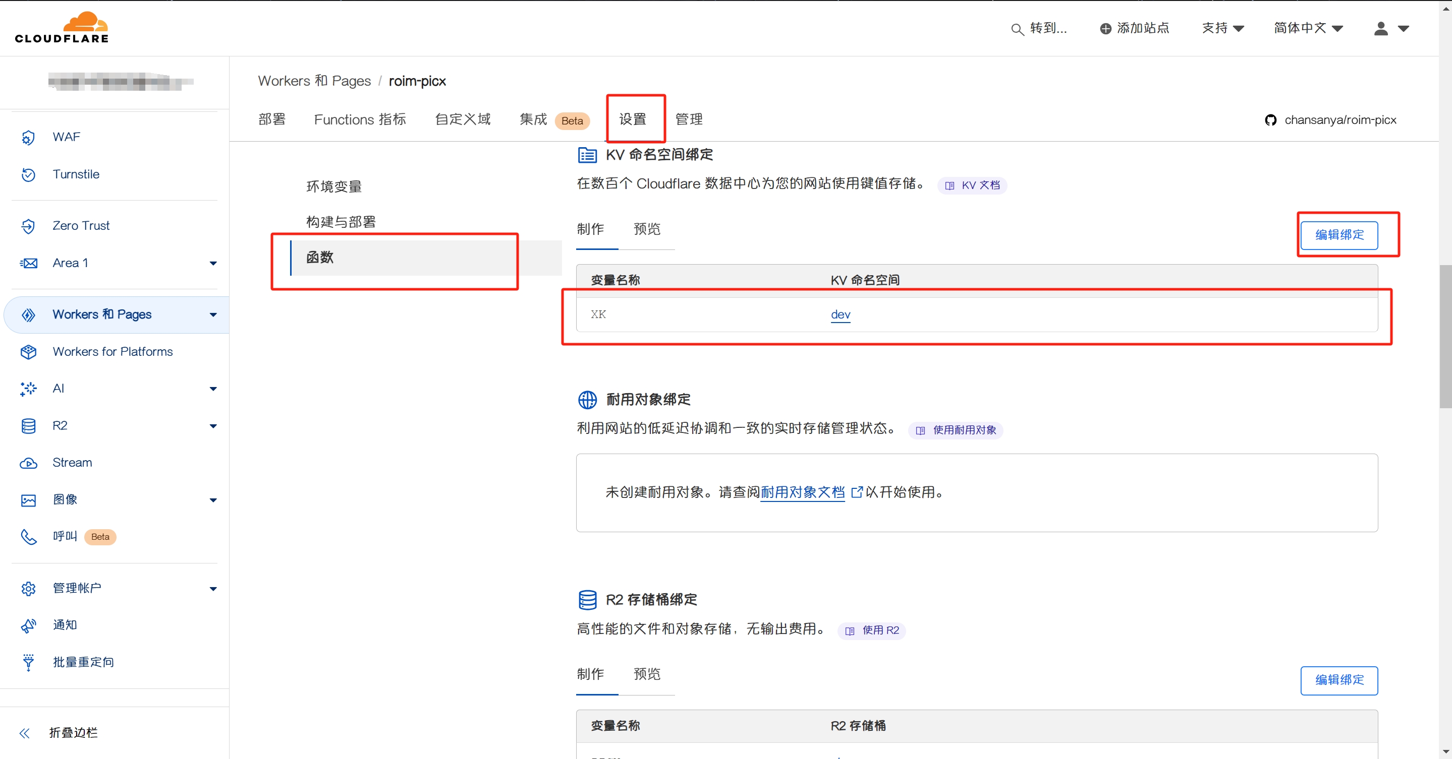Open the KV 文档 link
The width and height of the screenshot is (1452, 759).
pyautogui.click(x=972, y=185)
